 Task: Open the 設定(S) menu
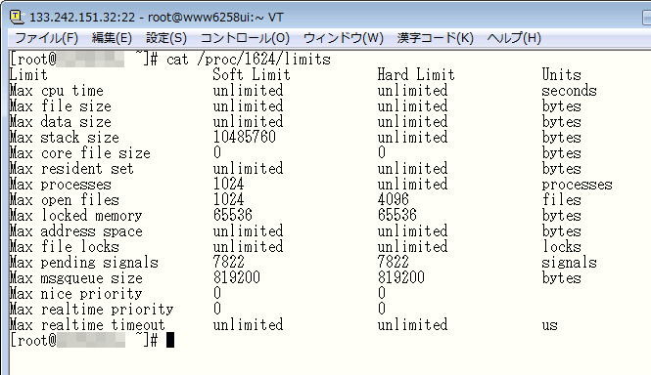pyautogui.click(x=166, y=38)
